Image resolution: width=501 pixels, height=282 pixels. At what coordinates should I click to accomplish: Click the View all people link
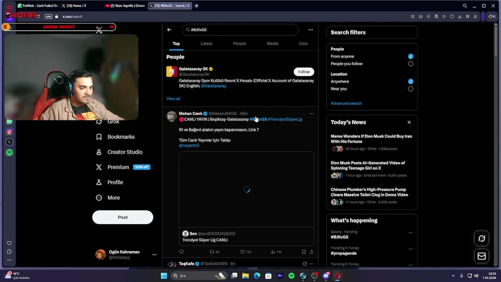(173, 99)
